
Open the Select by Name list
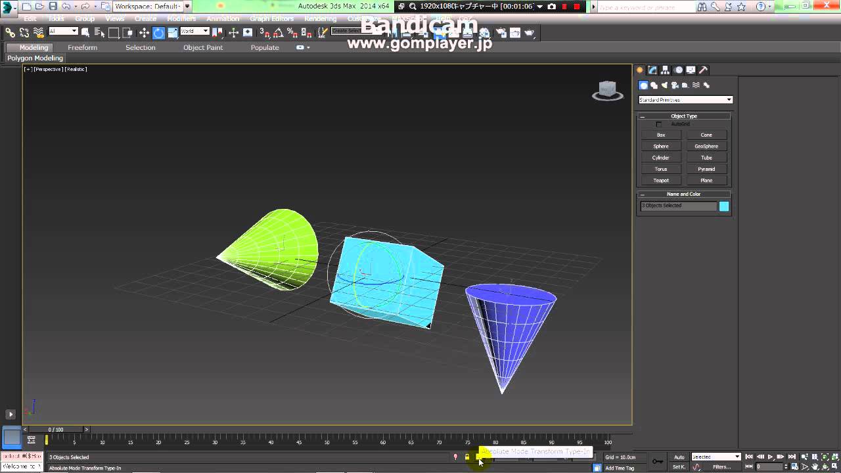click(x=99, y=32)
